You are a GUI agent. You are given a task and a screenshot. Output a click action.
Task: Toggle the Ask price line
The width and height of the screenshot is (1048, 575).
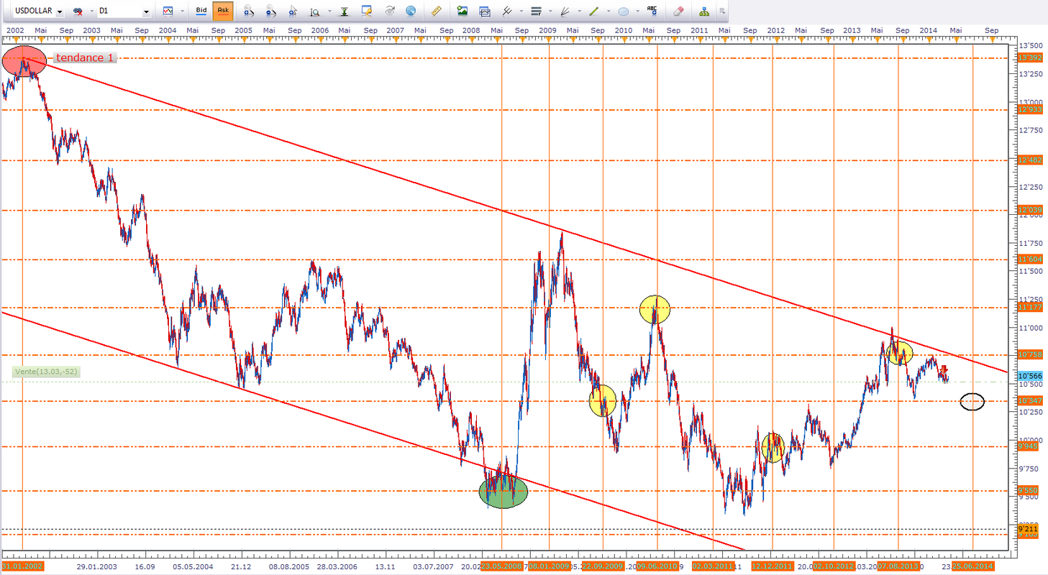(x=223, y=11)
